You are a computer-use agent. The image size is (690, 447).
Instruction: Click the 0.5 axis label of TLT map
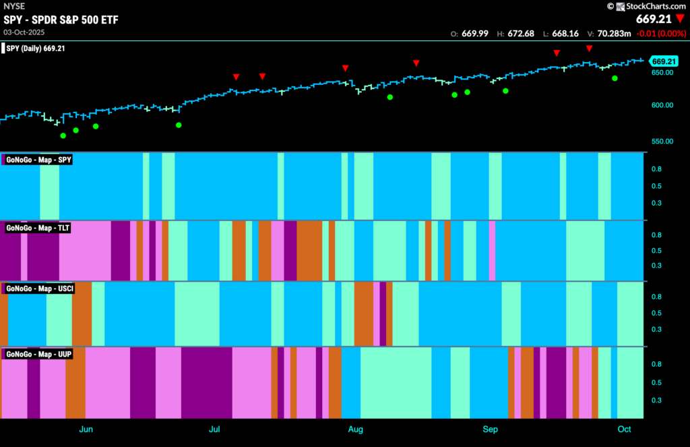point(656,251)
